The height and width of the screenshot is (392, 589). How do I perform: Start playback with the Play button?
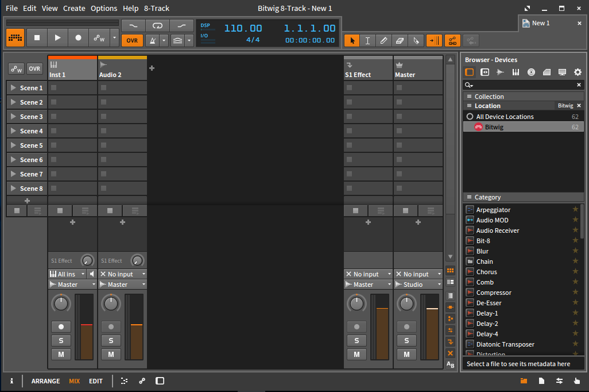click(x=57, y=37)
